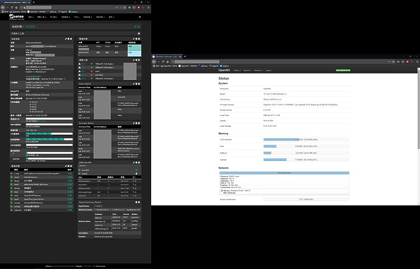
Task: Restart the c-icap service in pfSense
Action: (x=69, y=174)
